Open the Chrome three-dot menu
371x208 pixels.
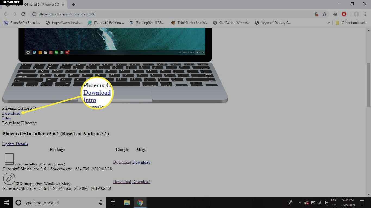pos(365,14)
